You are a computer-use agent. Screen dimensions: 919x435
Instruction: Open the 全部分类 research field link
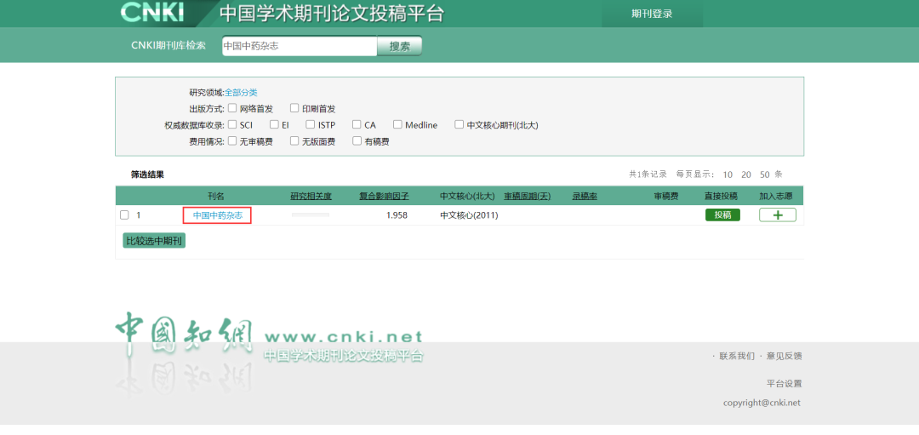click(241, 93)
